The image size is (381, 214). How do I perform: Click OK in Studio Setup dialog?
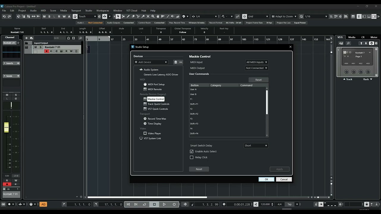coord(266,179)
